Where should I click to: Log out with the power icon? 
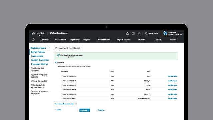point(181,34)
